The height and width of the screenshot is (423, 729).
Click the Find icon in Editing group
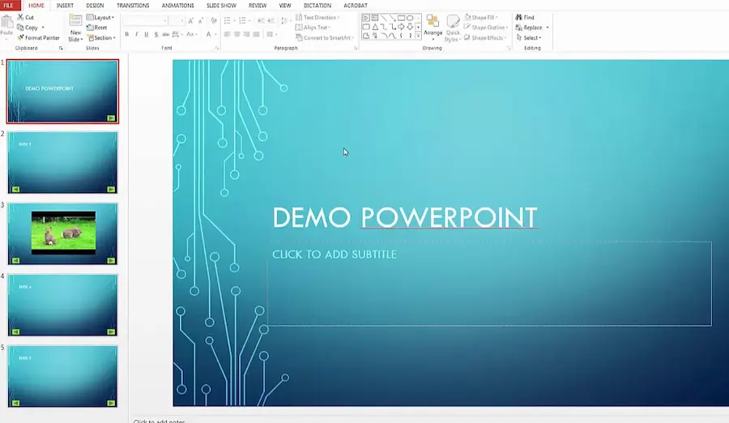518,17
